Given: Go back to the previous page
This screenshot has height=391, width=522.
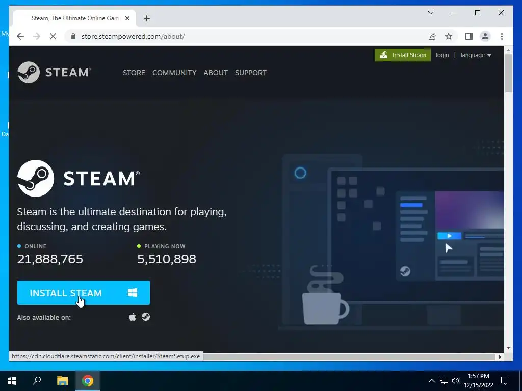Looking at the screenshot, I should [20, 36].
